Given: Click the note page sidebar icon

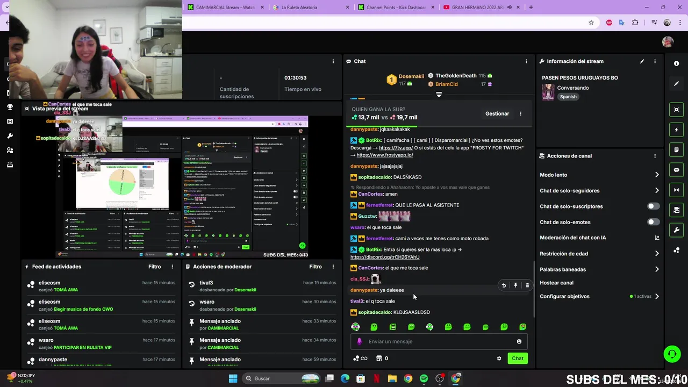Looking at the screenshot, I should pos(676,149).
